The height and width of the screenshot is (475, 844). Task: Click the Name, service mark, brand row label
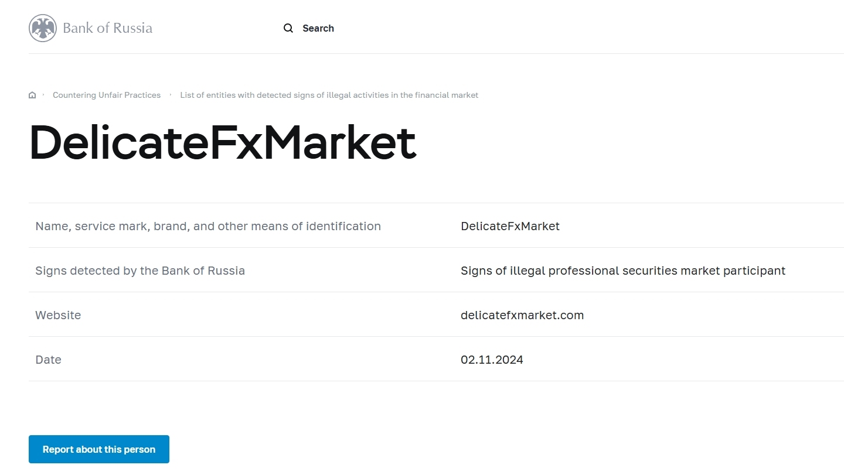[x=208, y=226]
